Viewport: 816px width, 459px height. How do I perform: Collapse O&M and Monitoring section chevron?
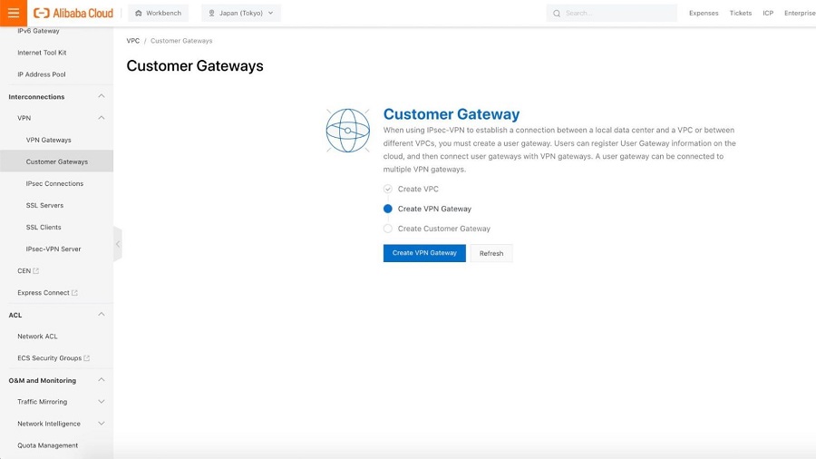click(102, 380)
